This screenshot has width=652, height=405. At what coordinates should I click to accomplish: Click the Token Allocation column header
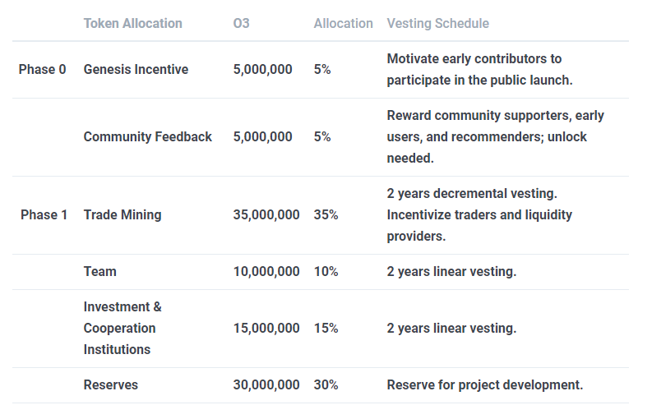pyautogui.click(x=132, y=23)
